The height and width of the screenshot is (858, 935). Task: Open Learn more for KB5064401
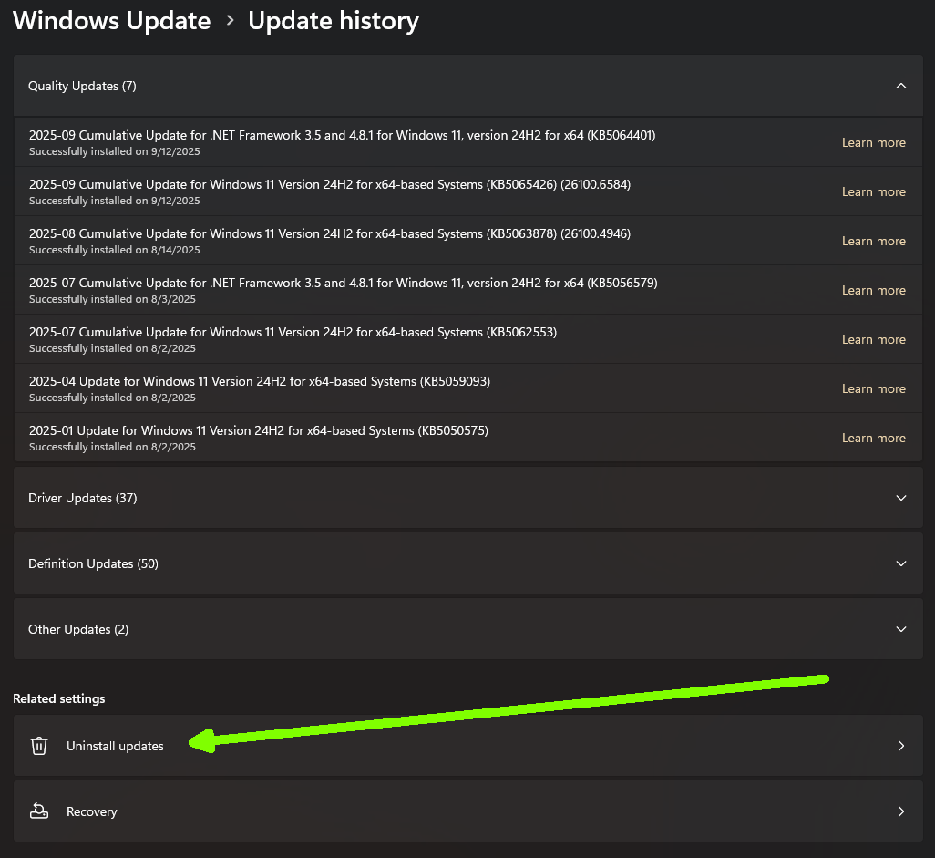coord(874,142)
